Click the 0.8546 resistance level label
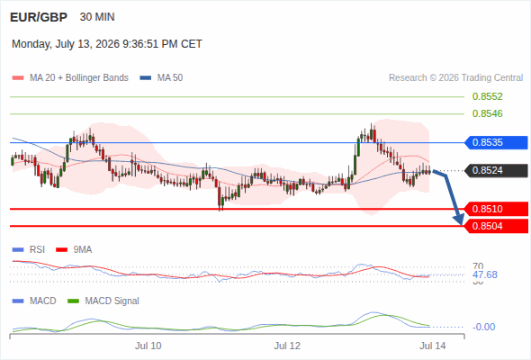This screenshot has height=360, width=531. (487, 113)
